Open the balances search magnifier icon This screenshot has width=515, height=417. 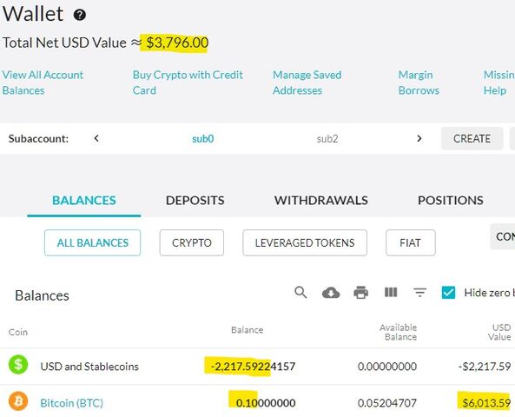click(300, 292)
